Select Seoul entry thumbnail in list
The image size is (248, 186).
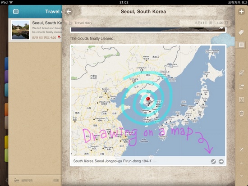tap(20, 30)
